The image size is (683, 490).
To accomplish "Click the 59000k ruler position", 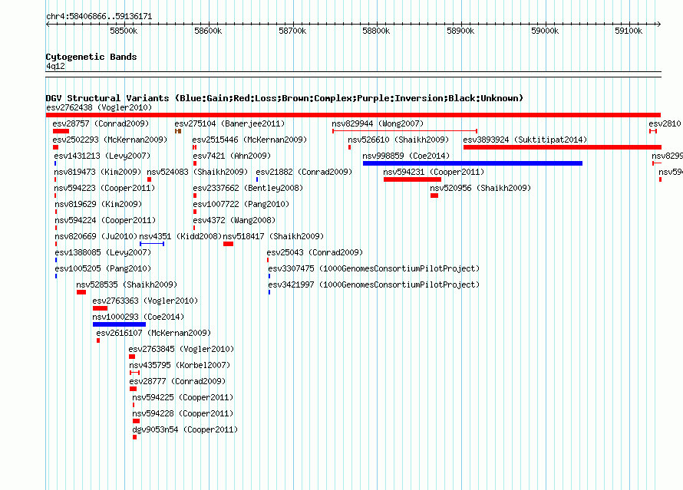I will [x=545, y=31].
